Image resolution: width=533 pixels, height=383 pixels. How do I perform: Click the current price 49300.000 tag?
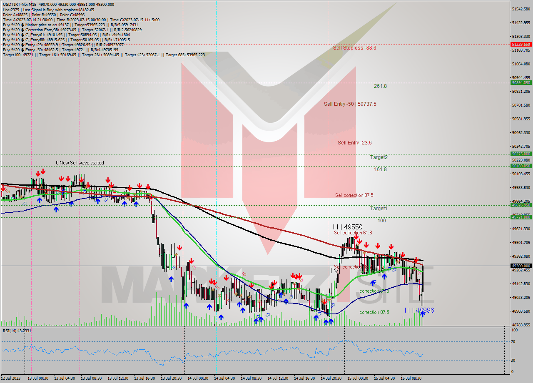pyautogui.click(x=521, y=266)
